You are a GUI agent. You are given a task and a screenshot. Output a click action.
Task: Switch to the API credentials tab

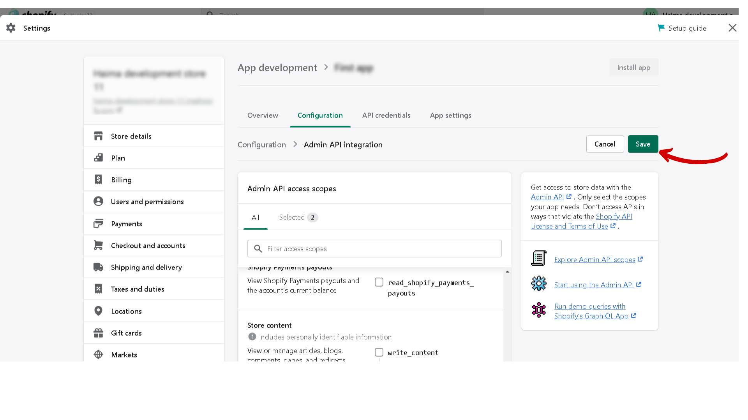point(386,115)
